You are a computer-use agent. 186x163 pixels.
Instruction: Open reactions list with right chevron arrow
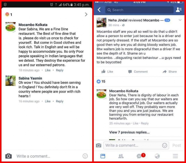tap(86, 14)
